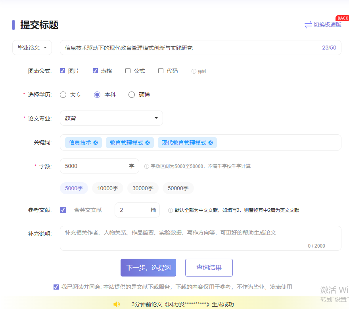Click the reference literature info icon

(171, 210)
